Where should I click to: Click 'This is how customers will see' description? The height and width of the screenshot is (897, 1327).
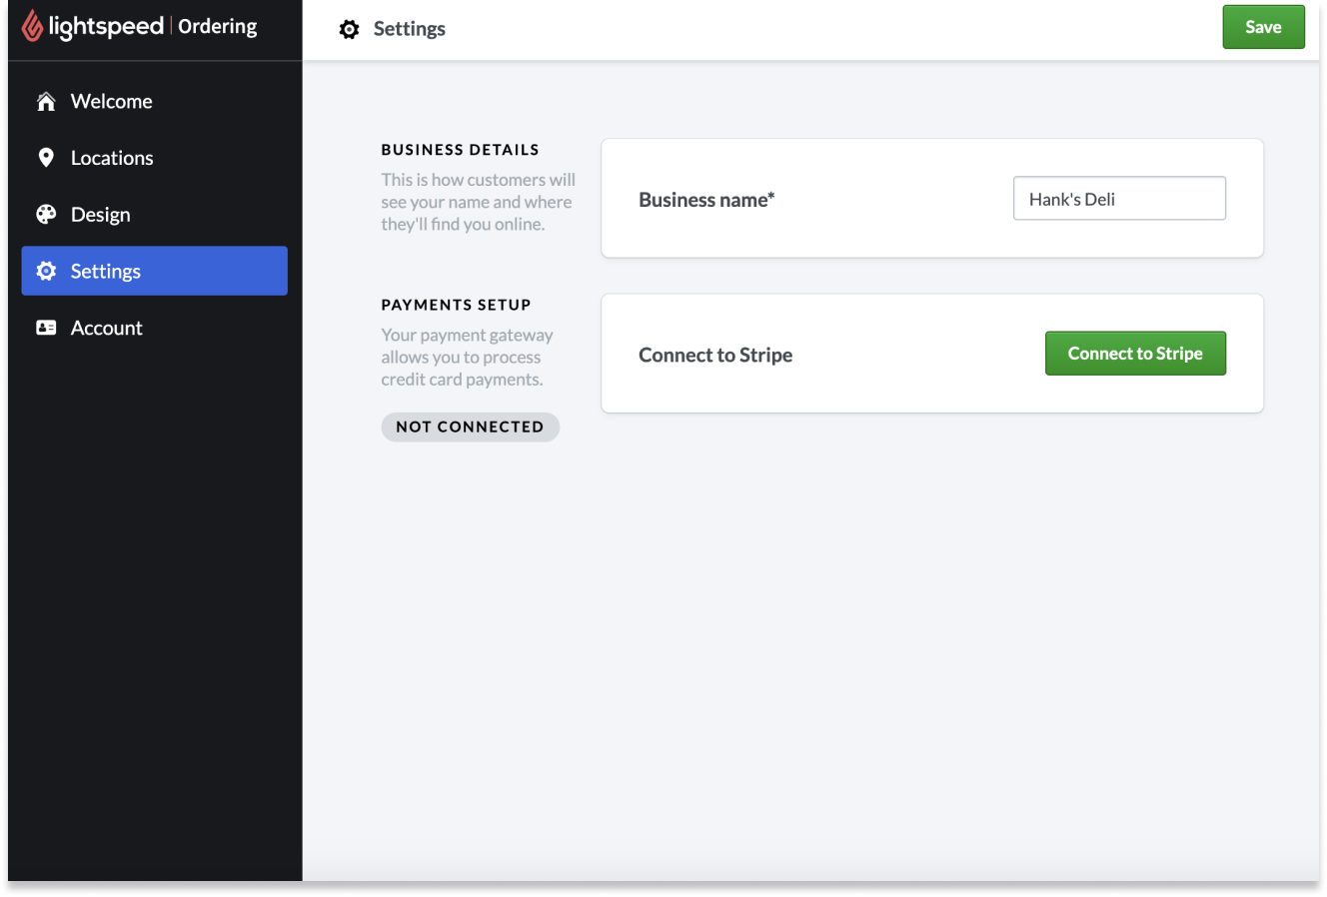[x=478, y=202]
